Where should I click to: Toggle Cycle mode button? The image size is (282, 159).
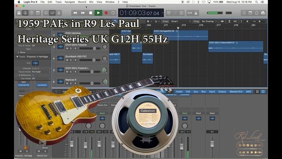113,13
